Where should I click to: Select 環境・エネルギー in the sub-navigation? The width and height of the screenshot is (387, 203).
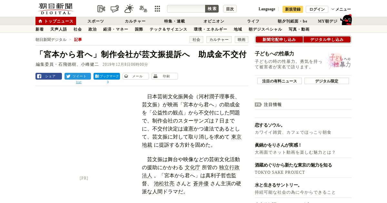[x=211, y=29]
